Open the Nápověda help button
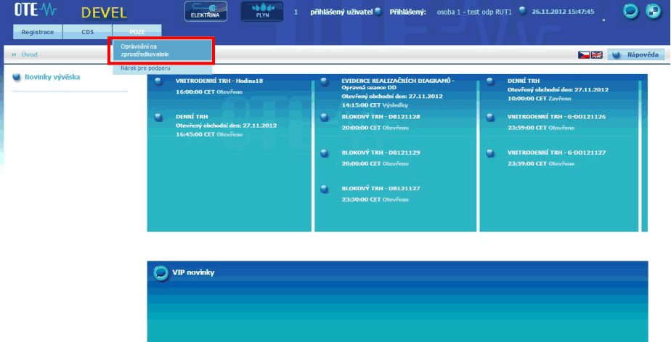This screenshot has width=671, height=342. point(636,54)
